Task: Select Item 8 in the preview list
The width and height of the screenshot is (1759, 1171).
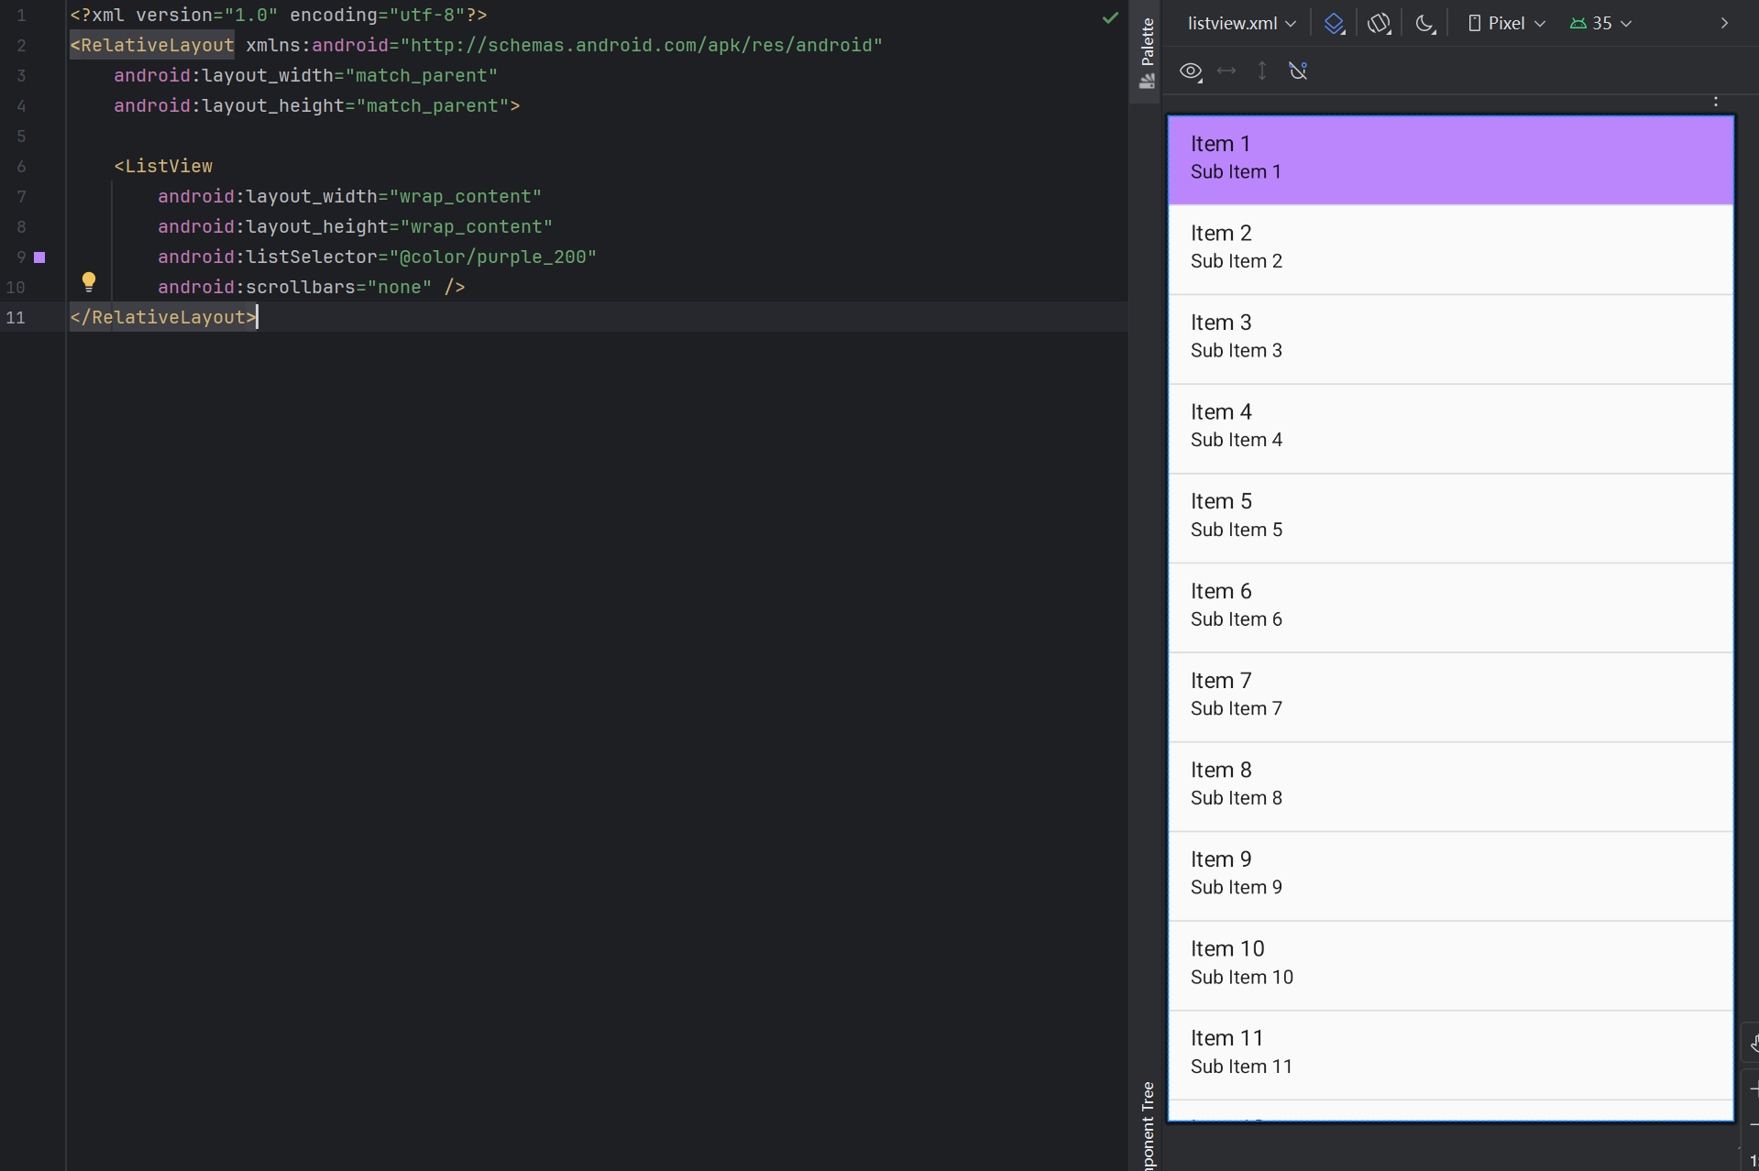Action: click(x=1450, y=785)
